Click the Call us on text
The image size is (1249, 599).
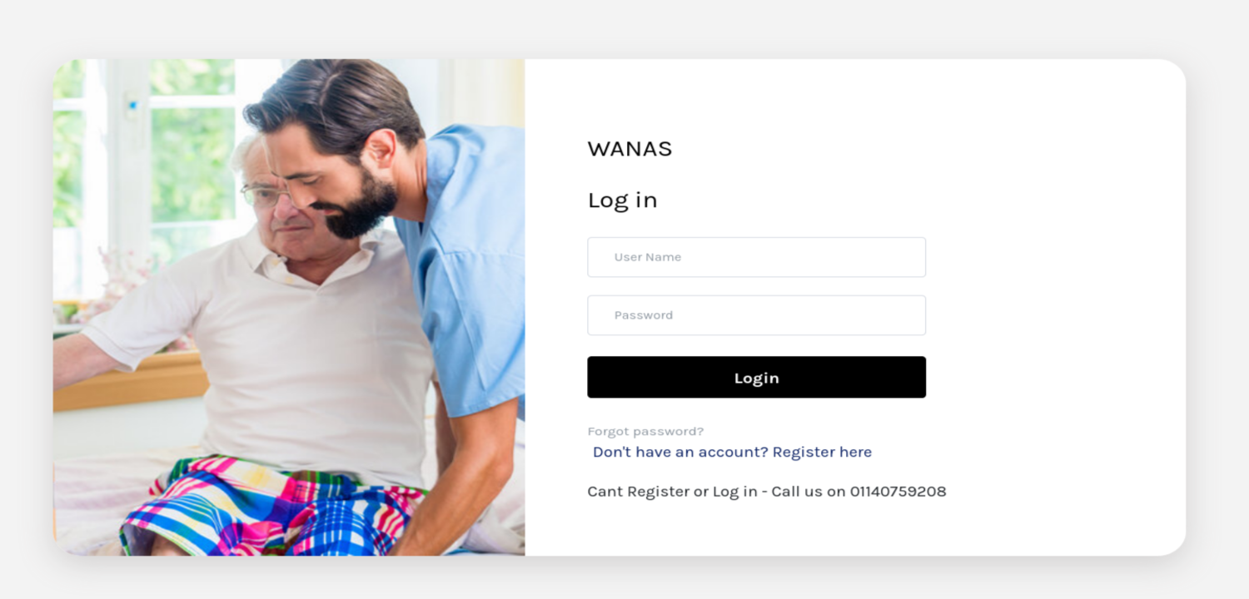pos(808,491)
